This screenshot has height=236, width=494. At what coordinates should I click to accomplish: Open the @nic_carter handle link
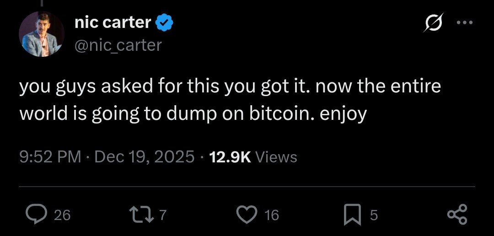click(x=118, y=45)
